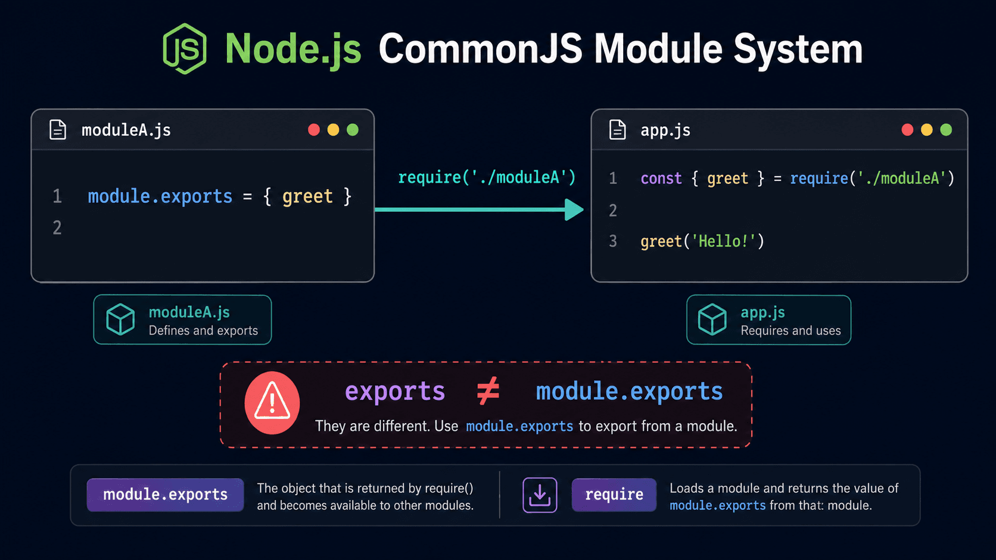Click 'app.js' teal label in card

click(x=762, y=312)
